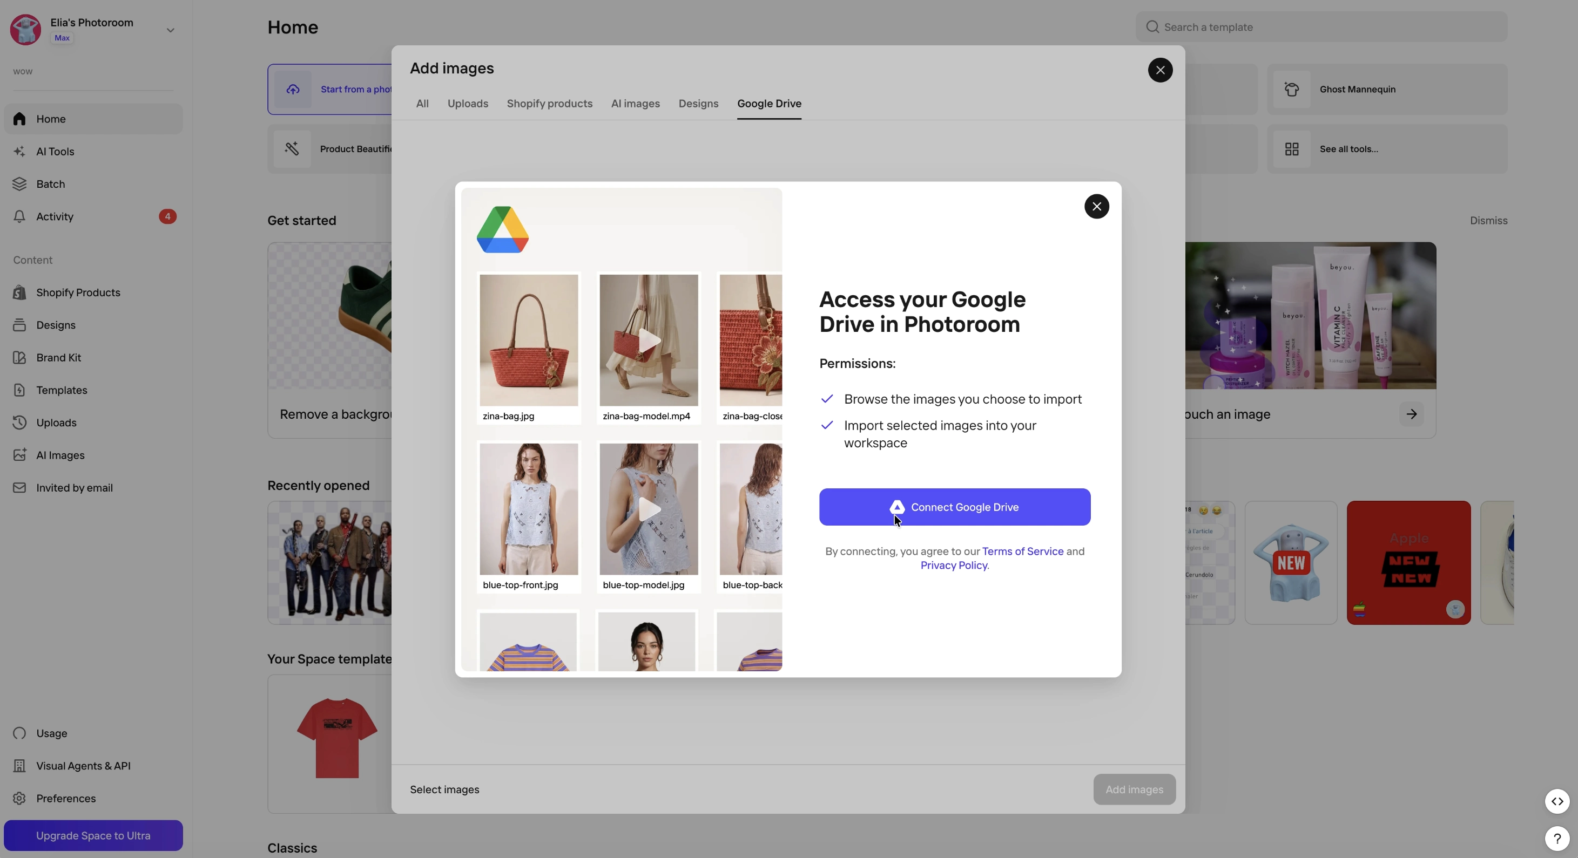Click the 'Access your Google Drive in Photoroom' heading
Viewport: 1578px width, 858px height.
coord(922,312)
